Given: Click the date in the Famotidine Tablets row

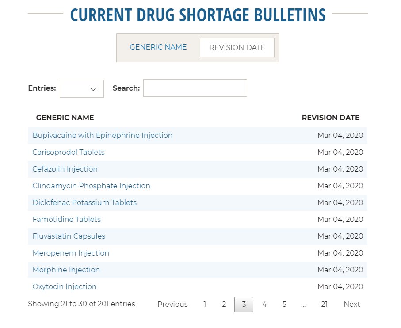Looking at the screenshot, I should point(340,219).
